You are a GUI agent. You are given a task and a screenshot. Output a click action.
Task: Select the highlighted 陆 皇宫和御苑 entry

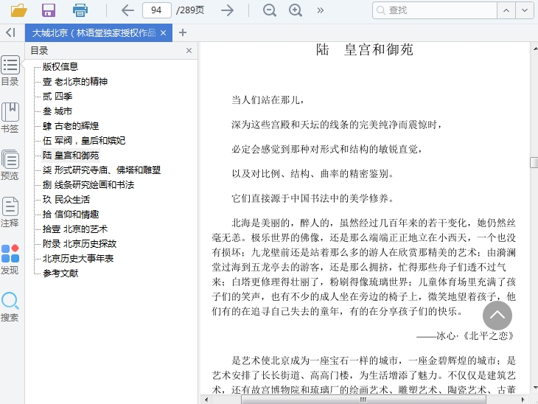pyautogui.click(x=71, y=155)
